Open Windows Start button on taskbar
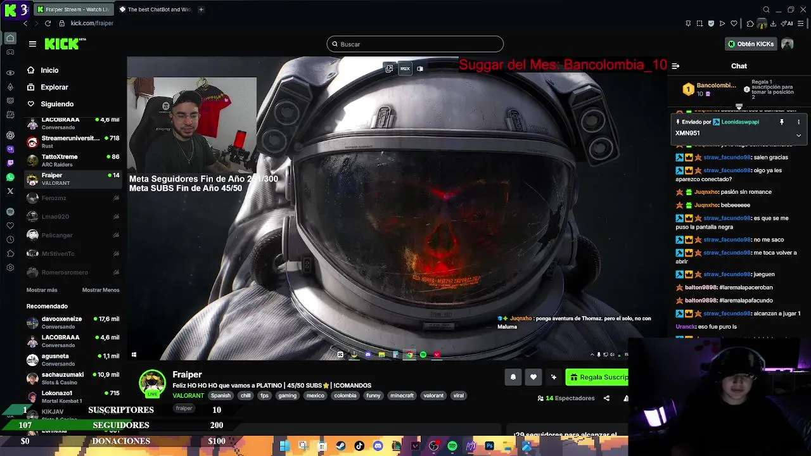This screenshot has width=811, height=456. [x=284, y=446]
